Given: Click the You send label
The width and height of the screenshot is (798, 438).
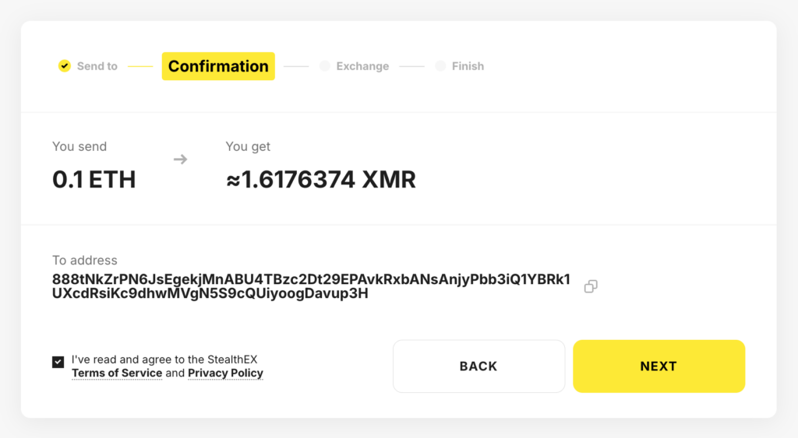Looking at the screenshot, I should (x=79, y=146).
